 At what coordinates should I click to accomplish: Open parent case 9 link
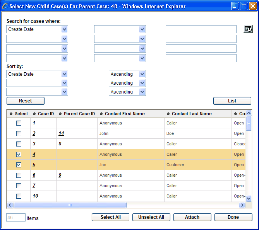60,175
